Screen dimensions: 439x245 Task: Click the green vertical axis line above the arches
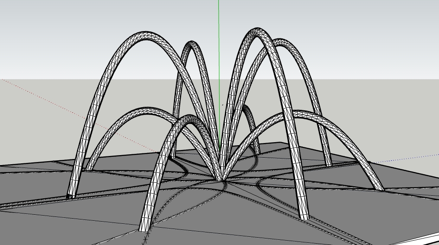[219, 17]
